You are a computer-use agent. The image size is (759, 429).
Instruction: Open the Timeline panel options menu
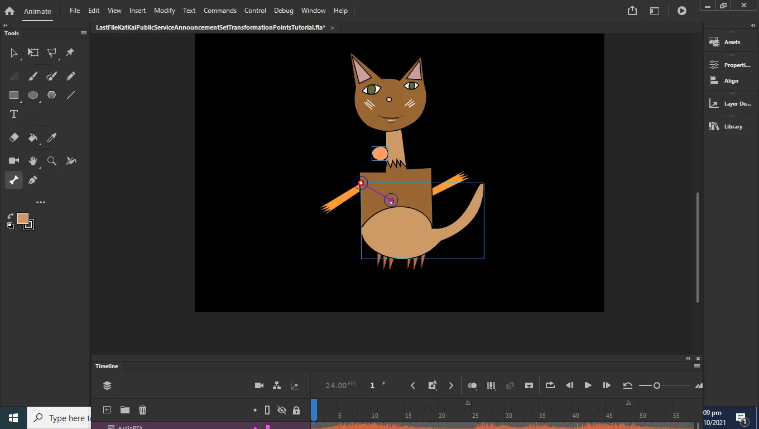coord(696,366)
